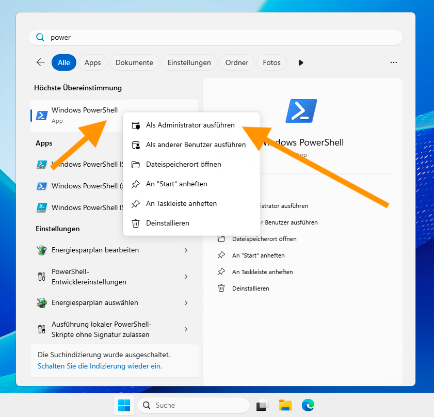This screenshot has width=434, height=417.
Task: Select the Einstellungen filter tab
Action: [189, 62]
